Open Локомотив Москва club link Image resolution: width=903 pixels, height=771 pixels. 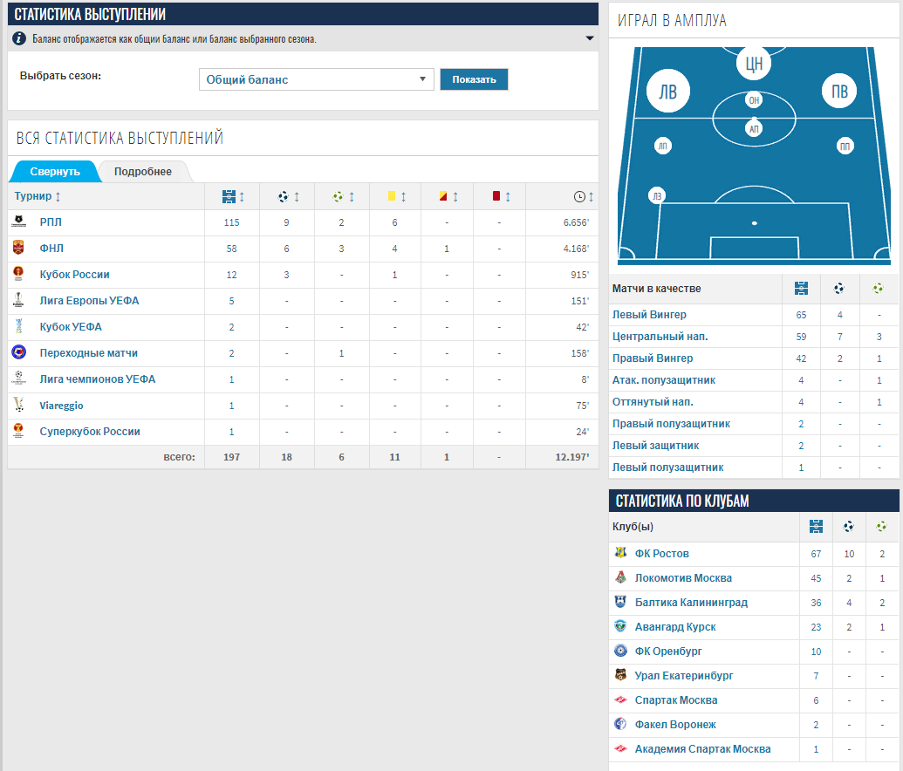click(x=683, y=578)
